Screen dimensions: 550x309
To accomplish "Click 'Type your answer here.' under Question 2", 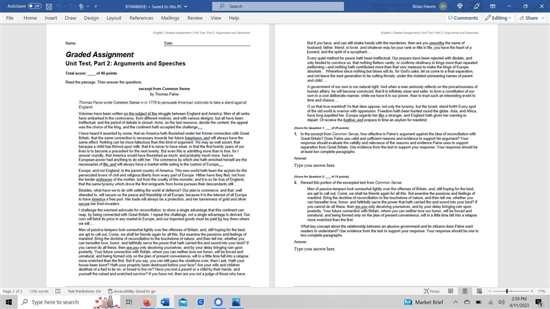I will (x=315, y=249).
